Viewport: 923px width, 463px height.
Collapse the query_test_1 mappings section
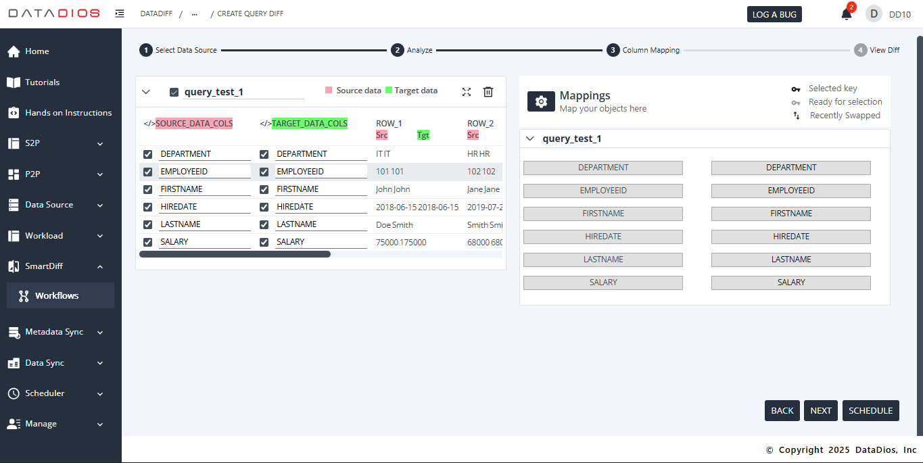tap(530, 139)
